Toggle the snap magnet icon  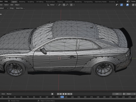[x=64, y=5]
